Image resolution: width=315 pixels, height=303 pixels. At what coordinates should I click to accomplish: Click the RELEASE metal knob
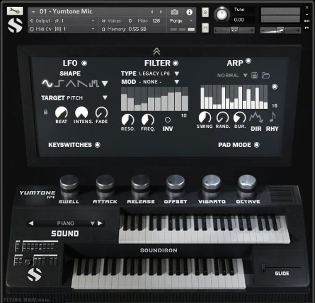point(140,183)
